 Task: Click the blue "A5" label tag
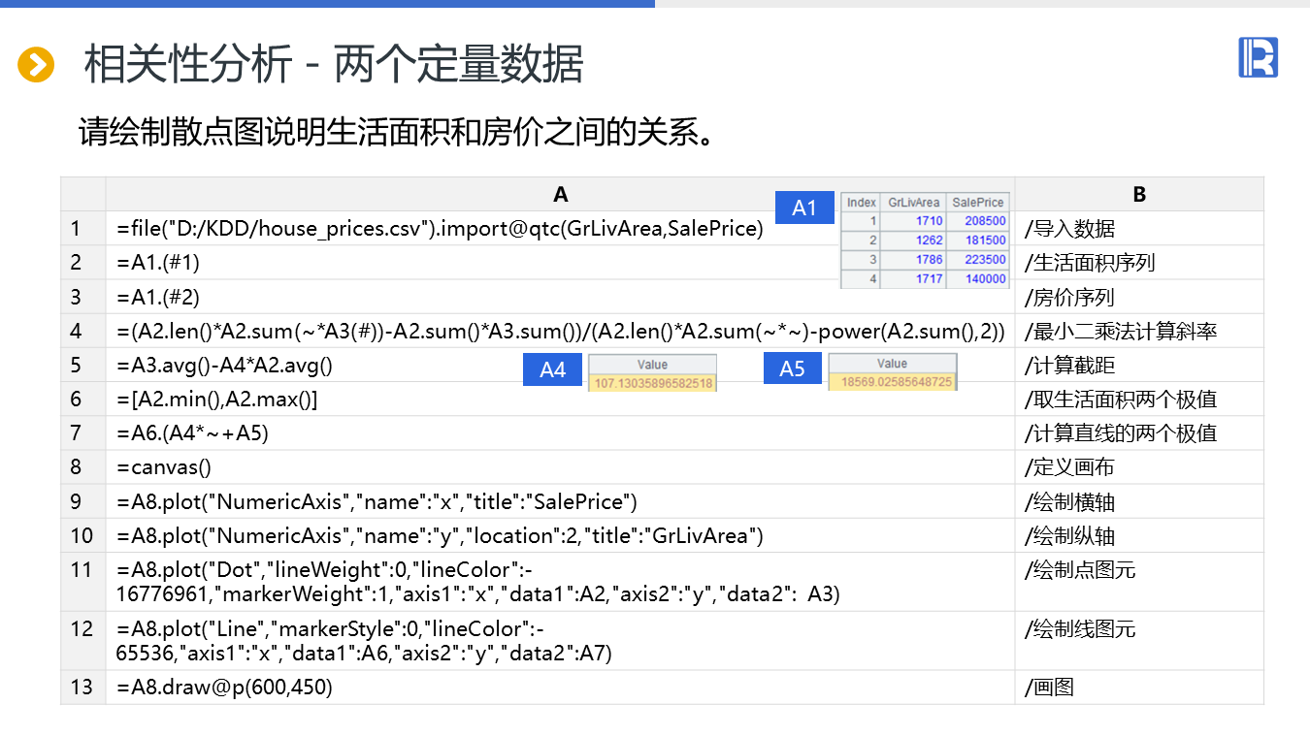pos(793,368)
